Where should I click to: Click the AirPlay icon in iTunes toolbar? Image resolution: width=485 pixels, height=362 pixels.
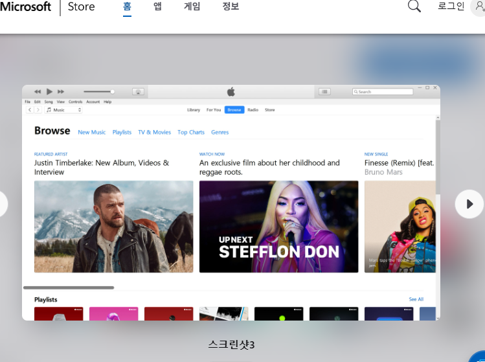click(x=139, y=91)
